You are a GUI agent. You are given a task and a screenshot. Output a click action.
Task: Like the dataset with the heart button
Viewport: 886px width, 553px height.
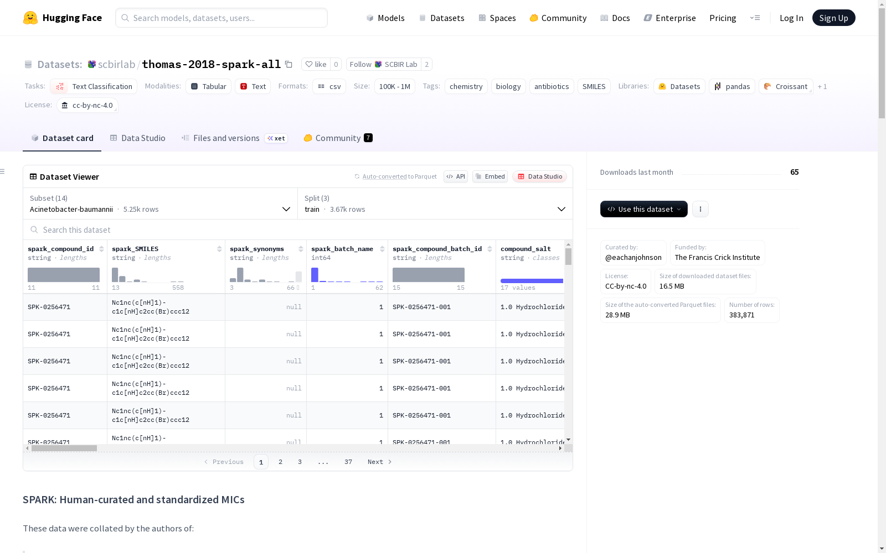316,64
